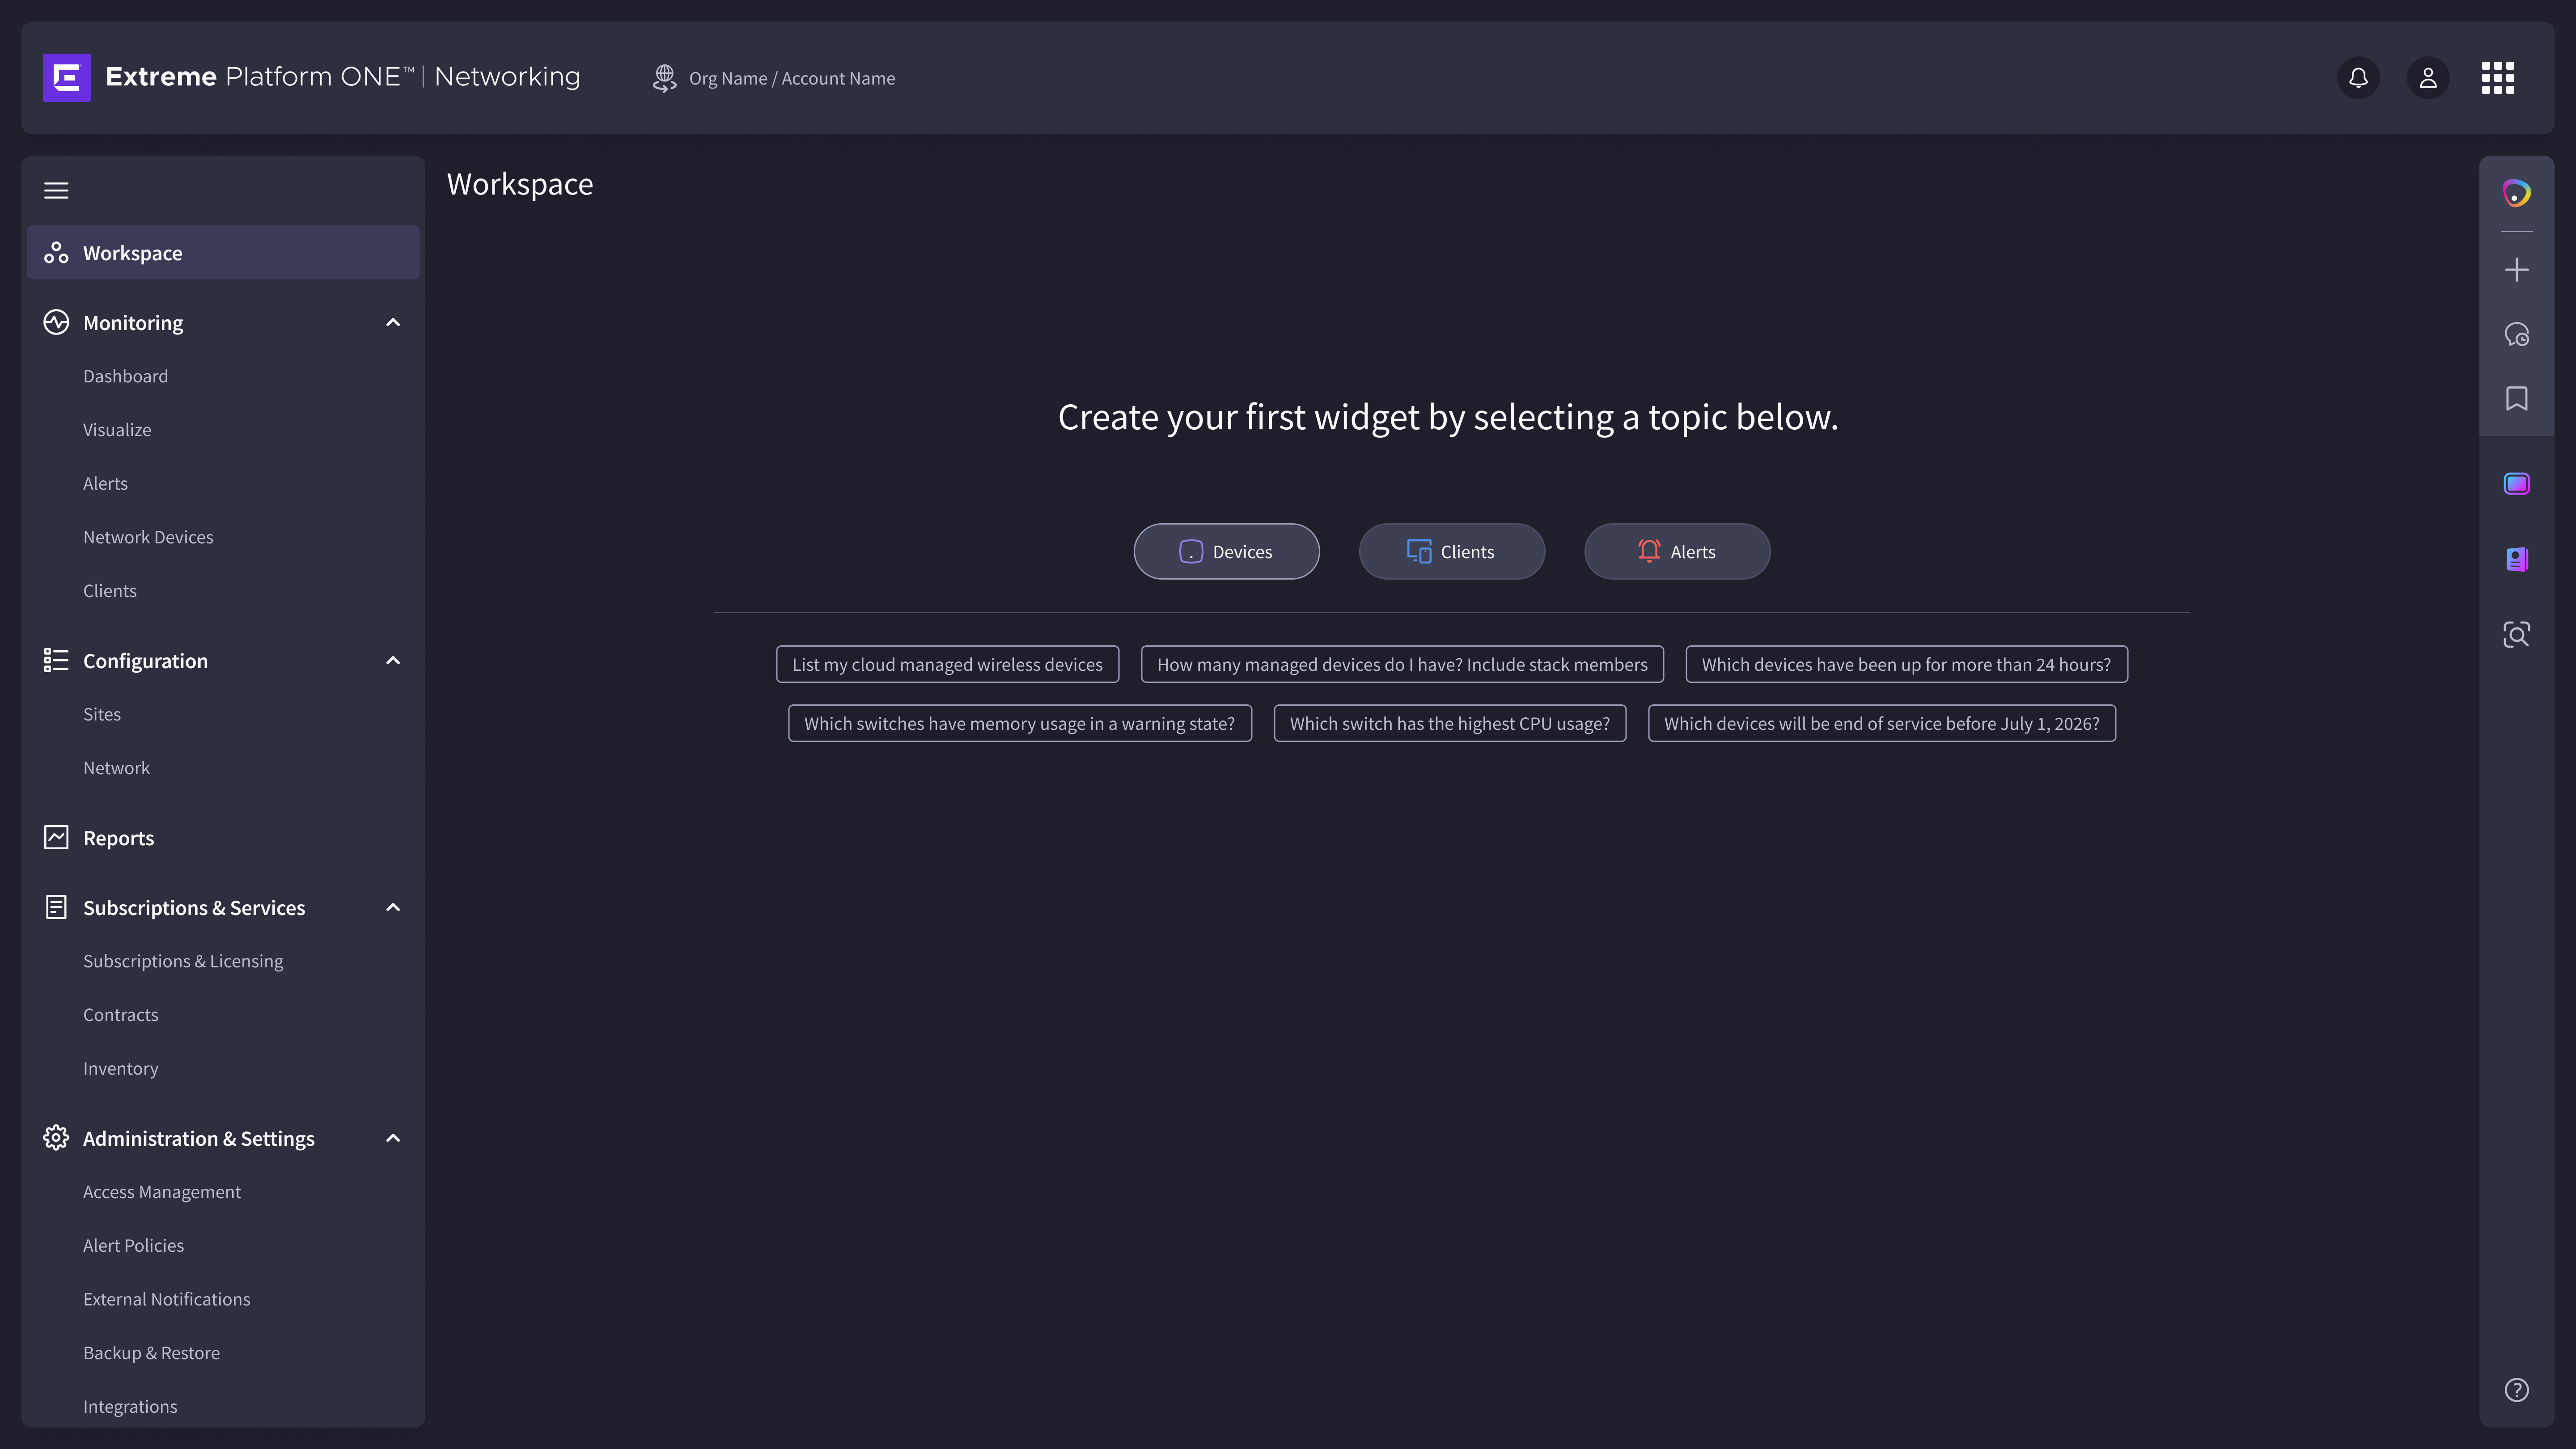
Task: Open External Notifications in sidebar
Action: pyautogui.click(x=166, y=1299)
